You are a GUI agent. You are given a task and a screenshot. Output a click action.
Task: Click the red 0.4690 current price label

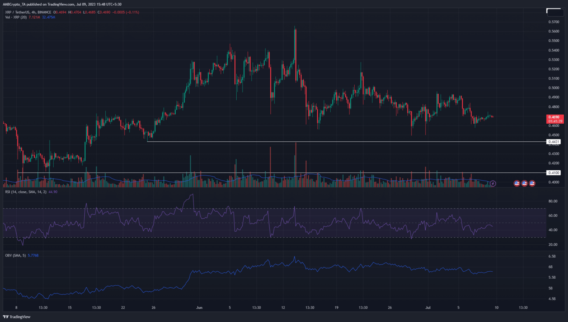[x=555, y=117]
